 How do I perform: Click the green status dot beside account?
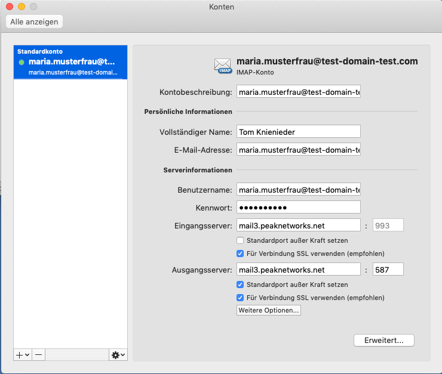(22, 62)
